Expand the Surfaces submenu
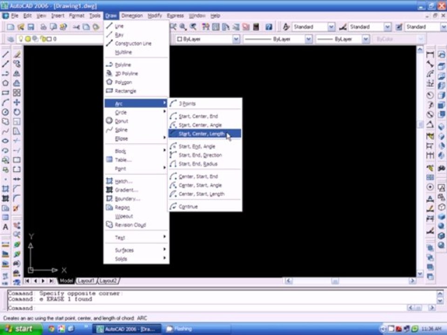 coord(136,250)
